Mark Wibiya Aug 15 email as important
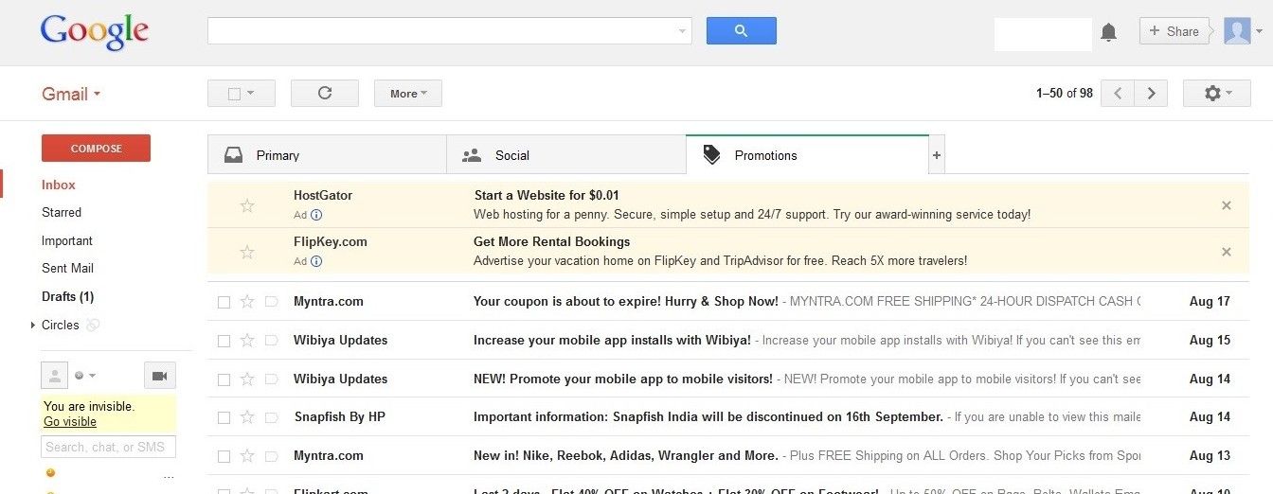Screen dimensions: 1273x494 tap(271, 341)
